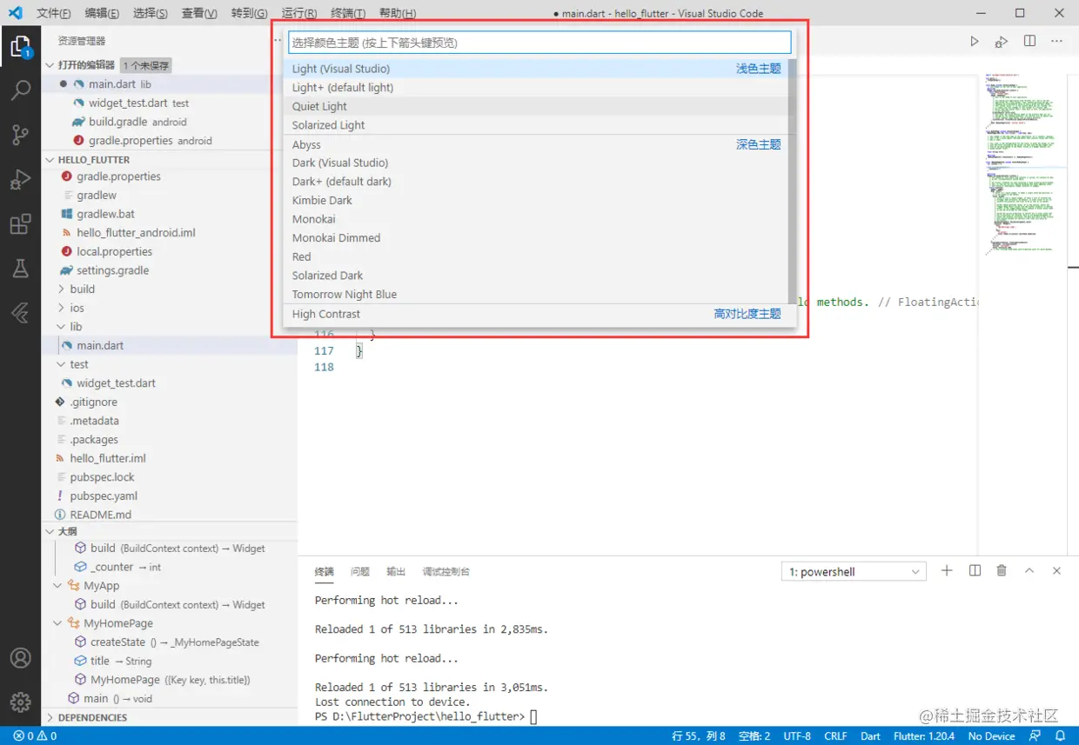Open README.md in the file tree
1079x745 pixels.
(x=170, y=515)
